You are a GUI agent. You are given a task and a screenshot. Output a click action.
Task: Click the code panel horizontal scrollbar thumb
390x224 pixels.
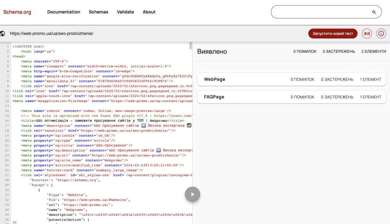14,222
